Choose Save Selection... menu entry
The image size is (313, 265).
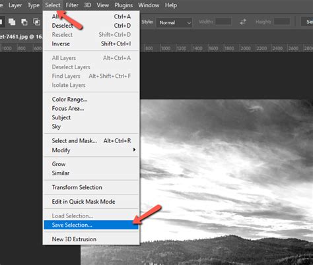click(91, 225)
